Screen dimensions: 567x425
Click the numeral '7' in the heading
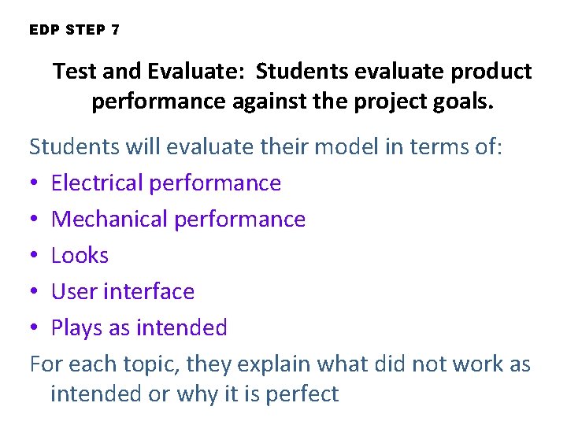point(115,30)
